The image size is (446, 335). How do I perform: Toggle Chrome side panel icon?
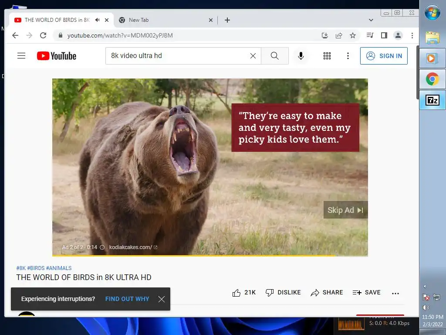pyautogui.click(x=384, y=35)
